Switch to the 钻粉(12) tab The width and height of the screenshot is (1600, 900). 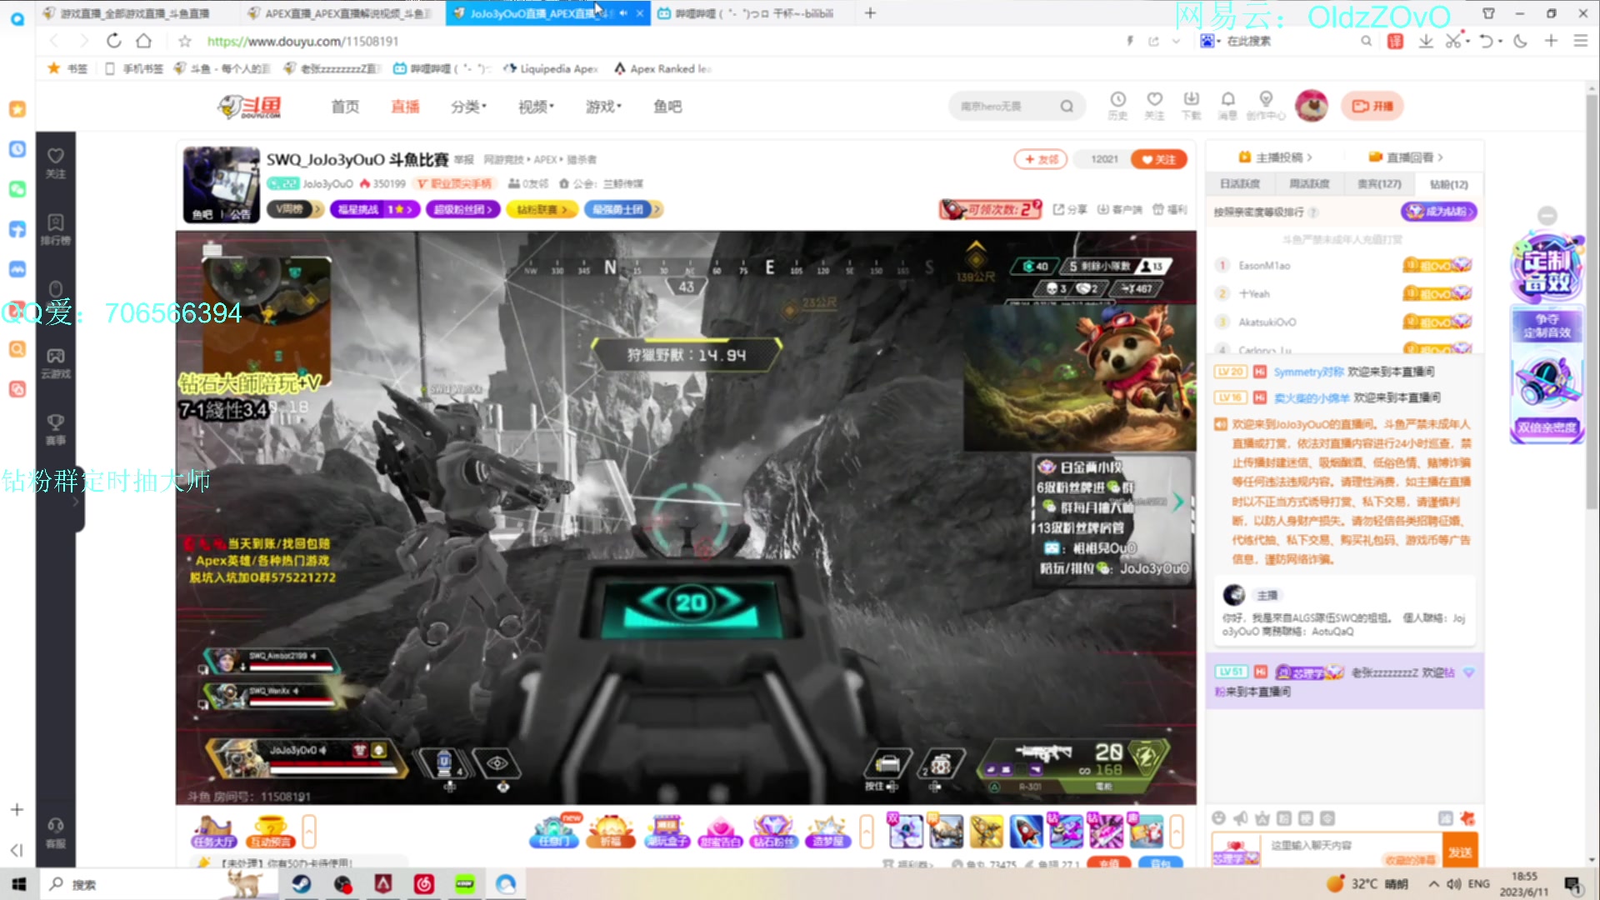click(1448, 184)
